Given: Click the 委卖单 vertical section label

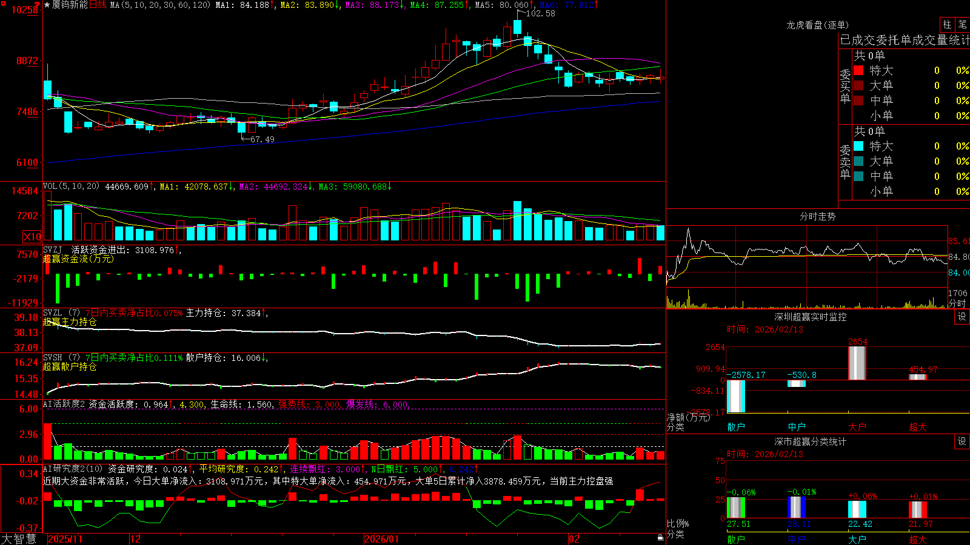Looking at the screenshot, I should [x=845, y=162].
